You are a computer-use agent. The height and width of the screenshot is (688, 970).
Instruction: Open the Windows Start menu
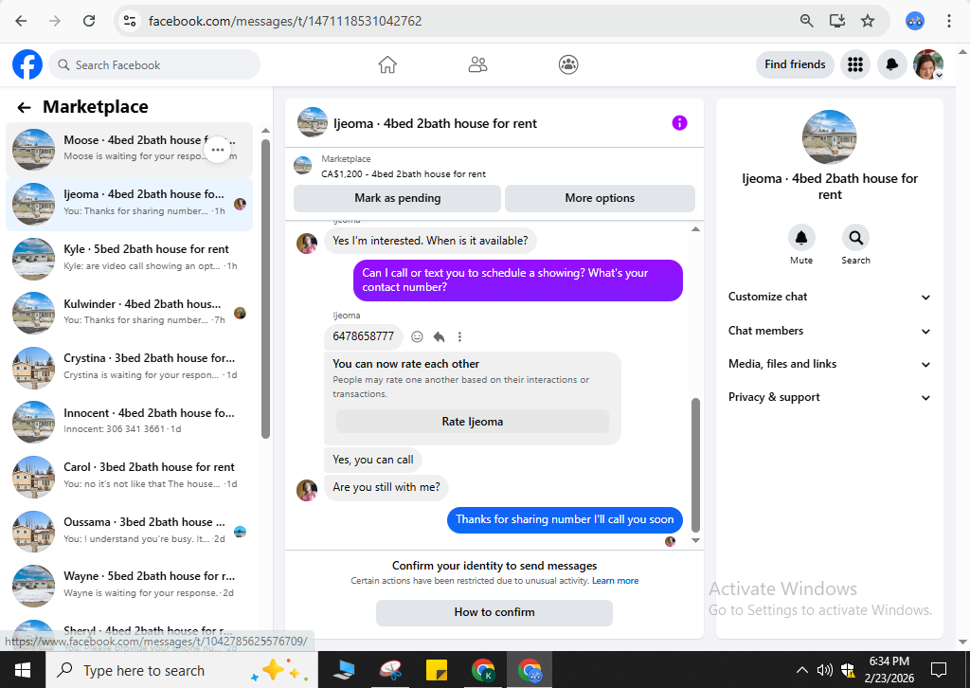(23, 670)
